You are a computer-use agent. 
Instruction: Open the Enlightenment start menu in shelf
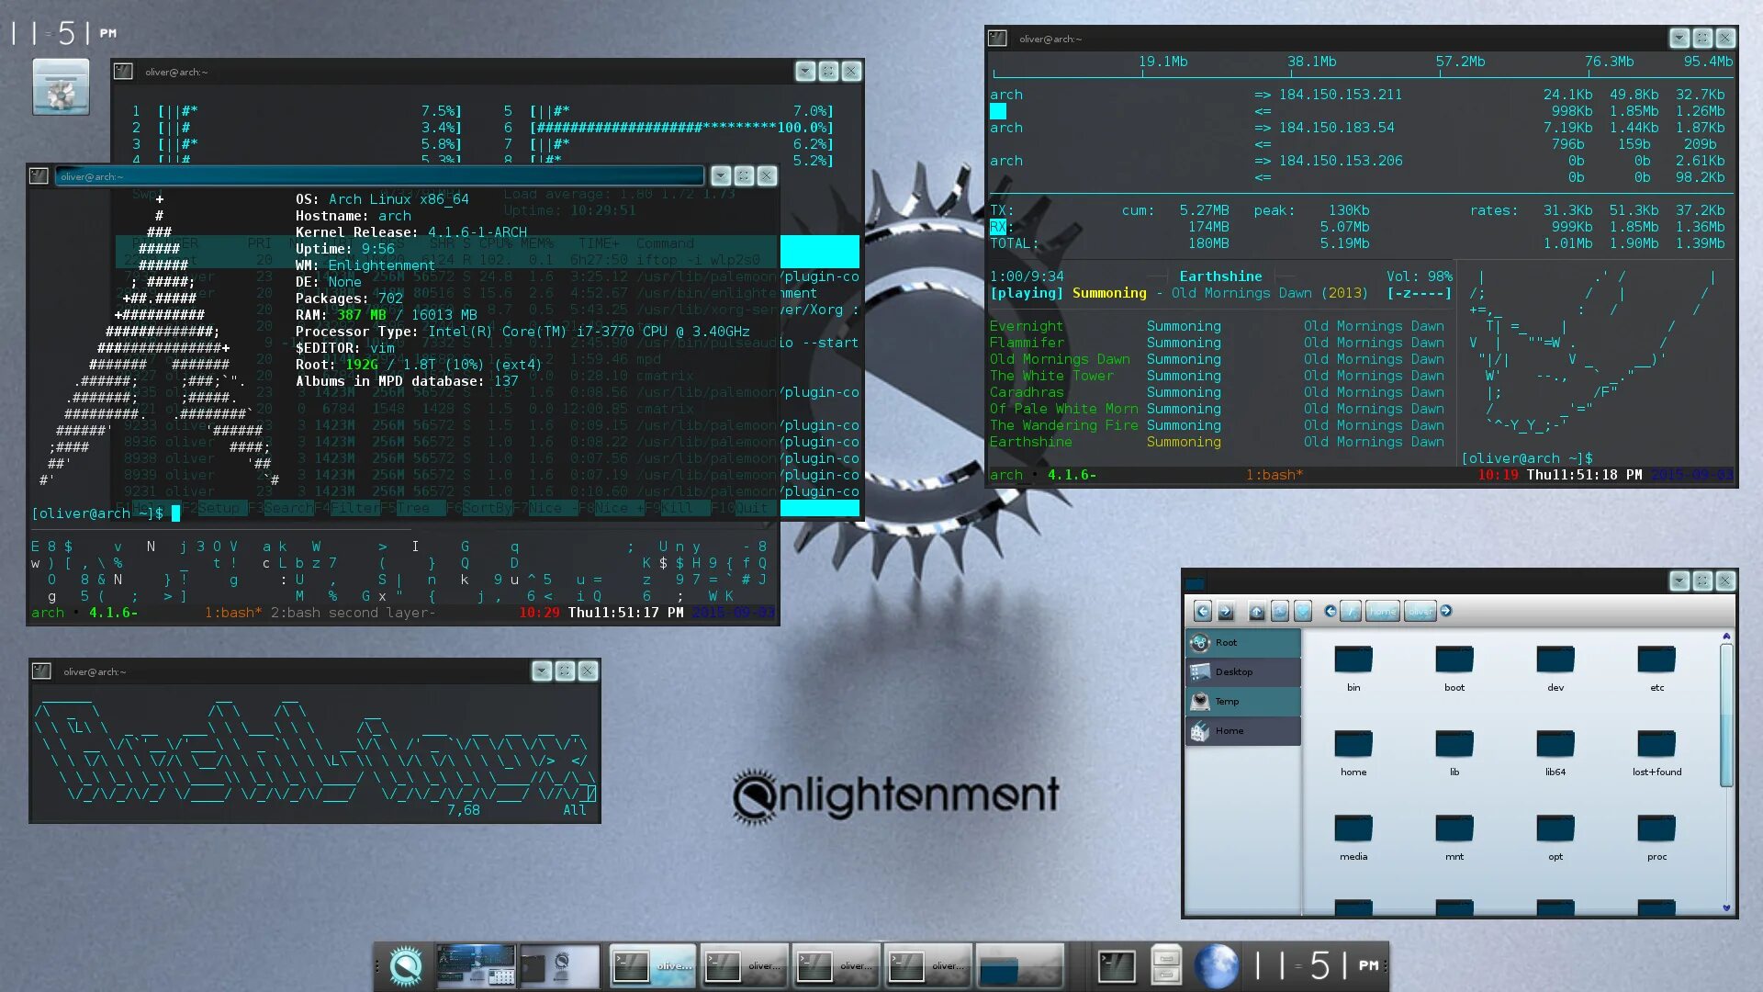click(x=405, y=965)
